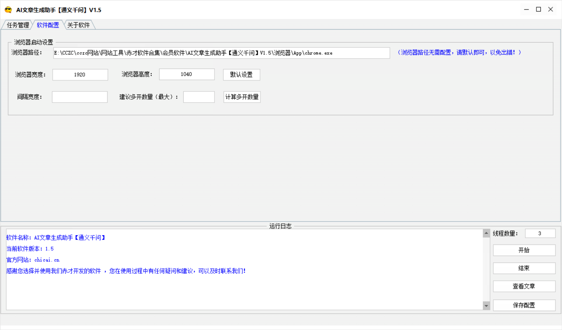Stop the task with 结束 button
Viewport: 562px width, 330px height.
[524, 268]
